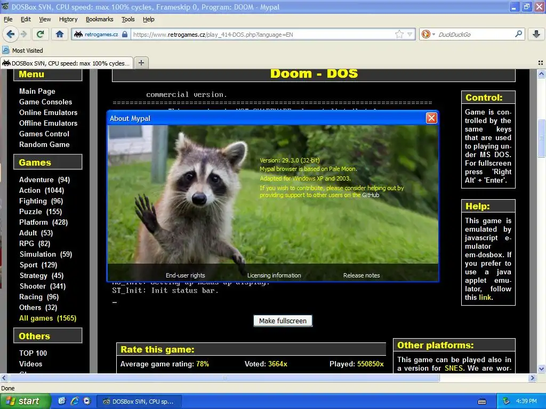
Task: Browse RPG (82) games
Action: coord(35,243)
